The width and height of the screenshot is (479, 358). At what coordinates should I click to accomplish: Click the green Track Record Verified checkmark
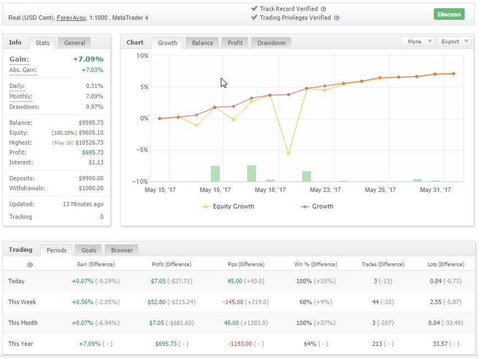coord(254,9)
